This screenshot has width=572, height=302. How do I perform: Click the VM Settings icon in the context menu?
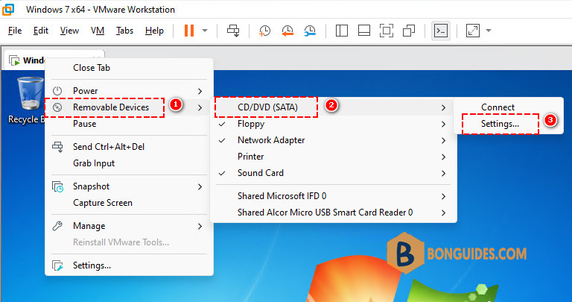(57, 265)
